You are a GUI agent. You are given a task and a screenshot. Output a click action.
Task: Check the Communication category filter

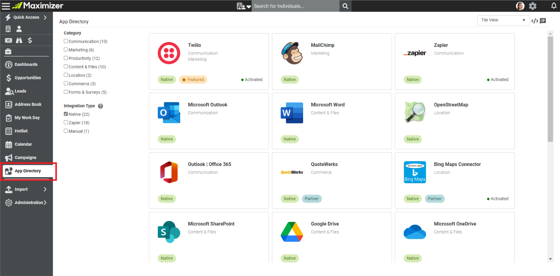tap(66, 41)
